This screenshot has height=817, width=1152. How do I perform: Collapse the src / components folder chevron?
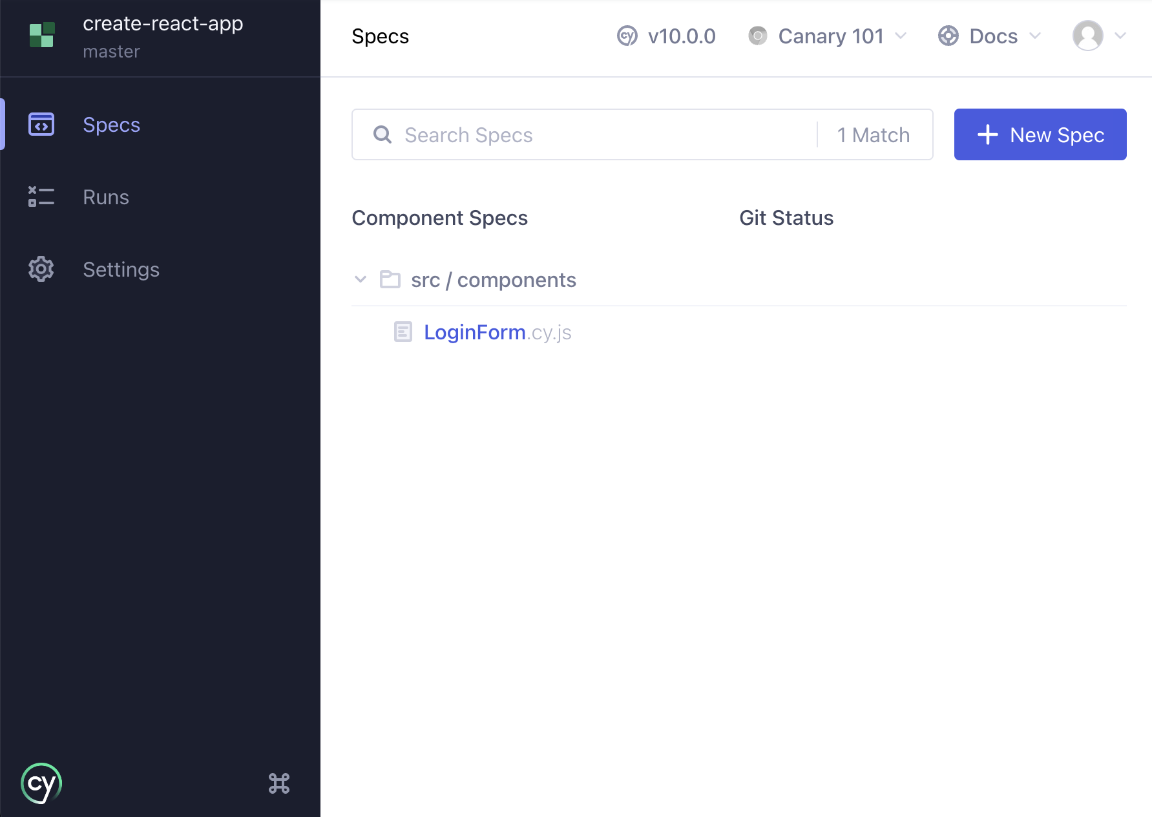tap(361, 279)
